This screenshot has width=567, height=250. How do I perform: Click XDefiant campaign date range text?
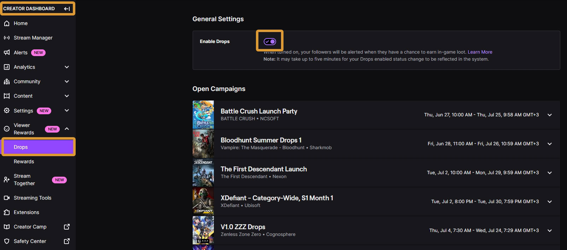pyautogui.click(x=485, y=202)
